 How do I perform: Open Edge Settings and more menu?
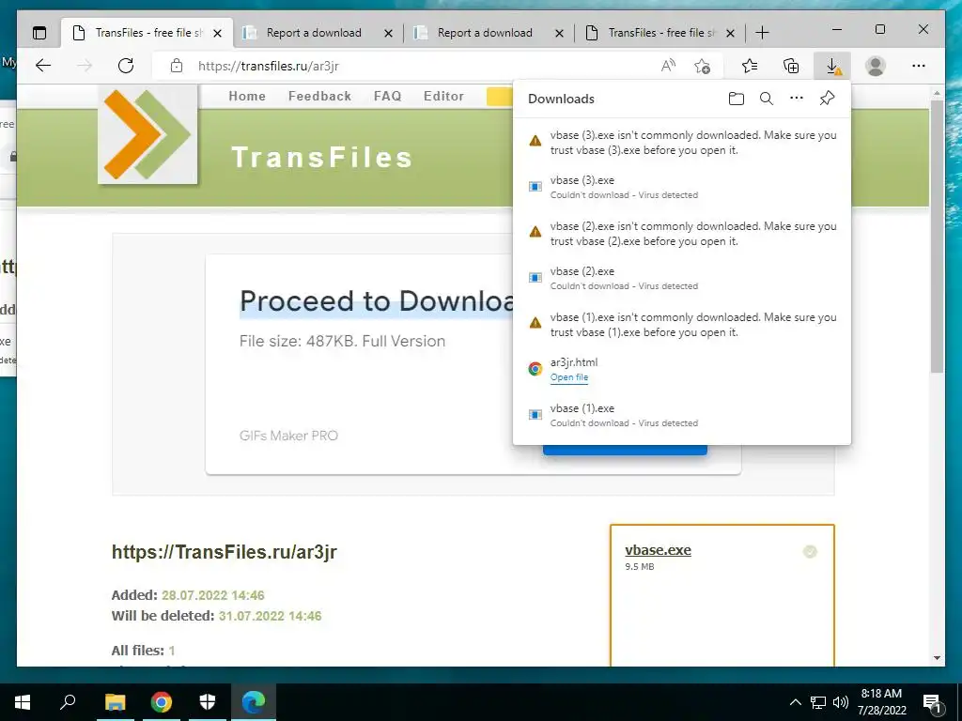coord(919,66)
